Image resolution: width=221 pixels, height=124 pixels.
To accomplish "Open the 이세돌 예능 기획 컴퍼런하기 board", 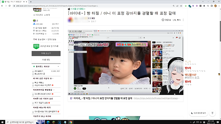I will [x=46, y=112].
